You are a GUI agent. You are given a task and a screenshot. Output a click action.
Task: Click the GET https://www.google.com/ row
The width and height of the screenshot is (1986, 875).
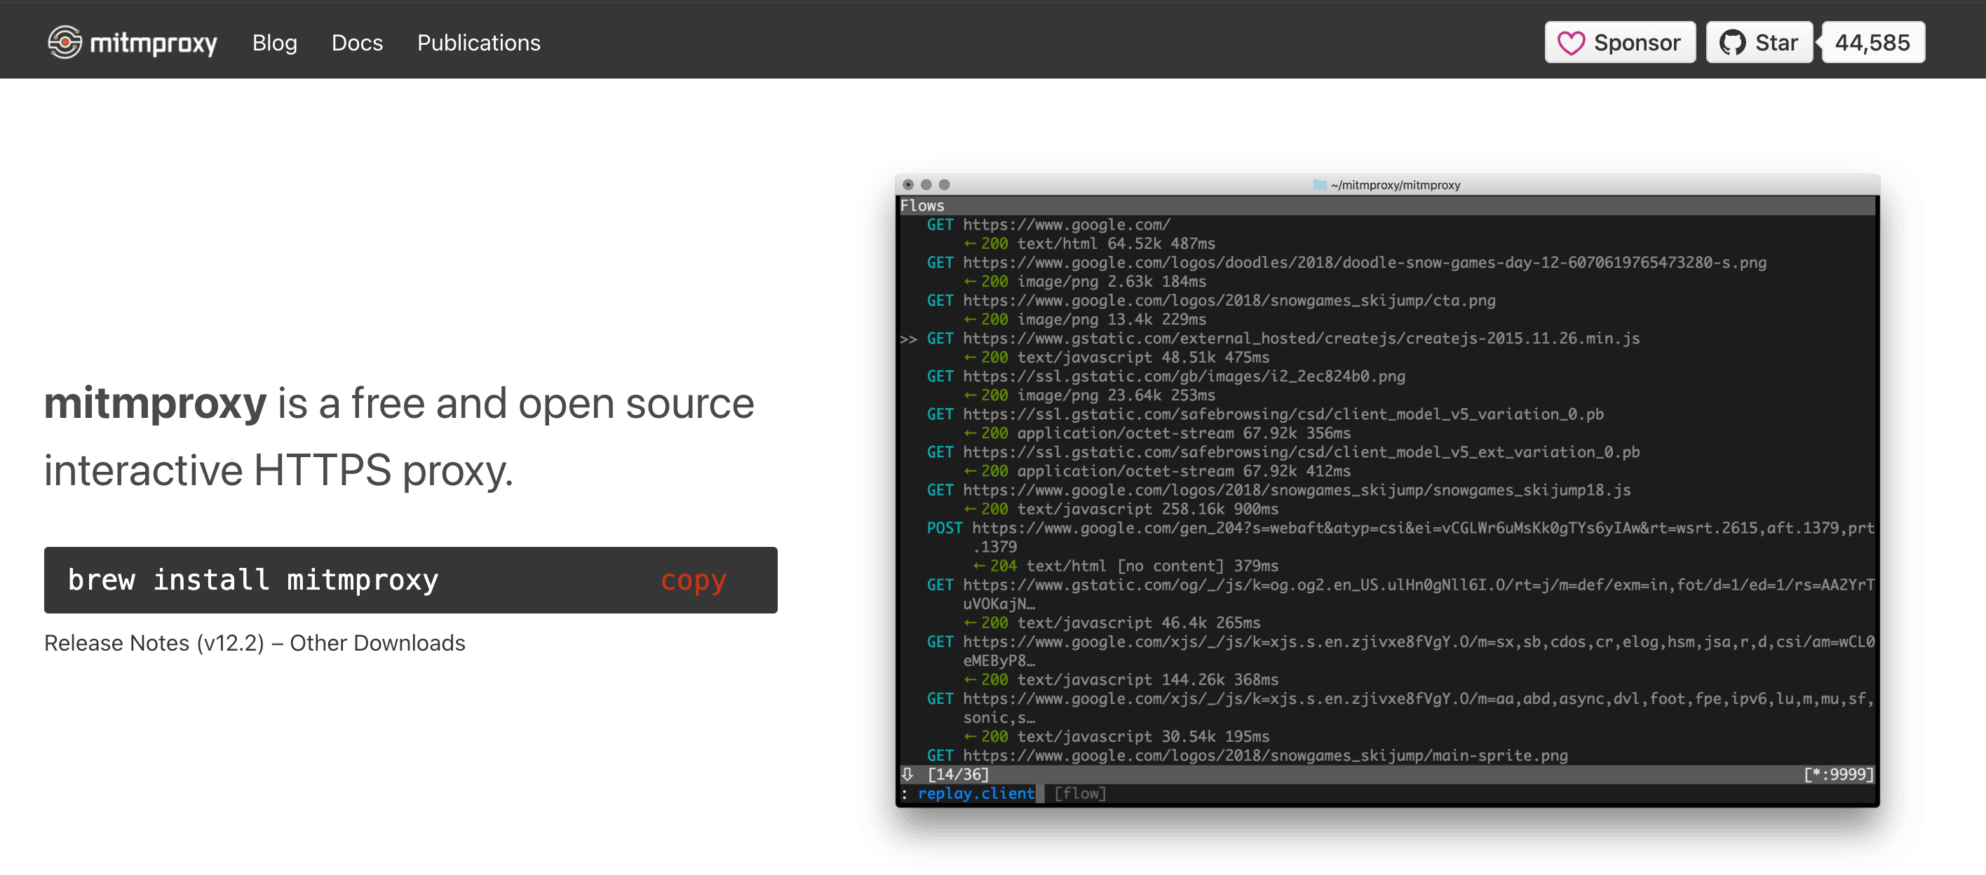click(x=1048, y=224)
